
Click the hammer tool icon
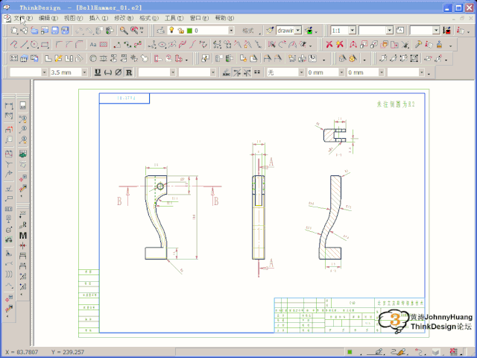click(418, 45)
